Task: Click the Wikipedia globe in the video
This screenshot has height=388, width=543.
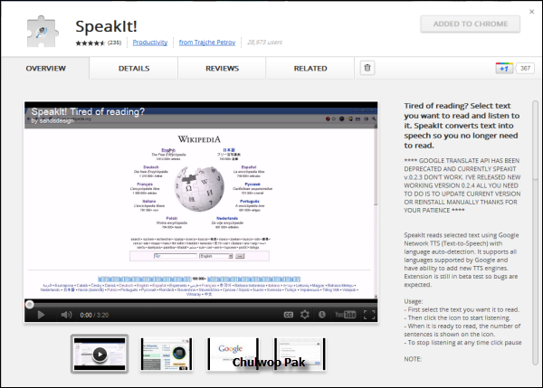Action: [199, 189]
